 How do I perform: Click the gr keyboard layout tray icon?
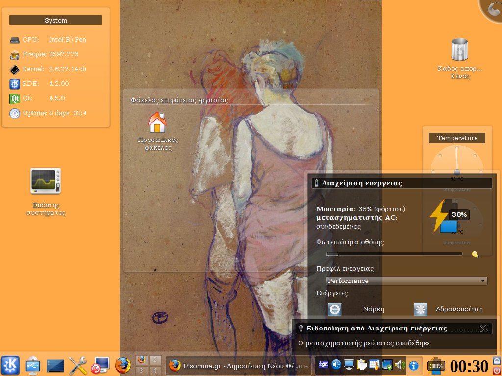point(324,364)
